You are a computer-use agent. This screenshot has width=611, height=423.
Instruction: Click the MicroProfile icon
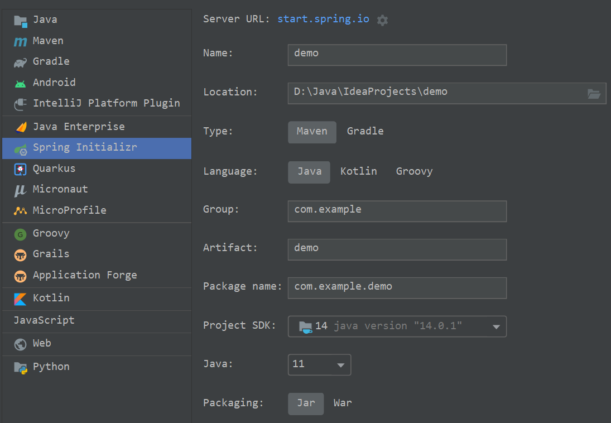tap(20, 211)
